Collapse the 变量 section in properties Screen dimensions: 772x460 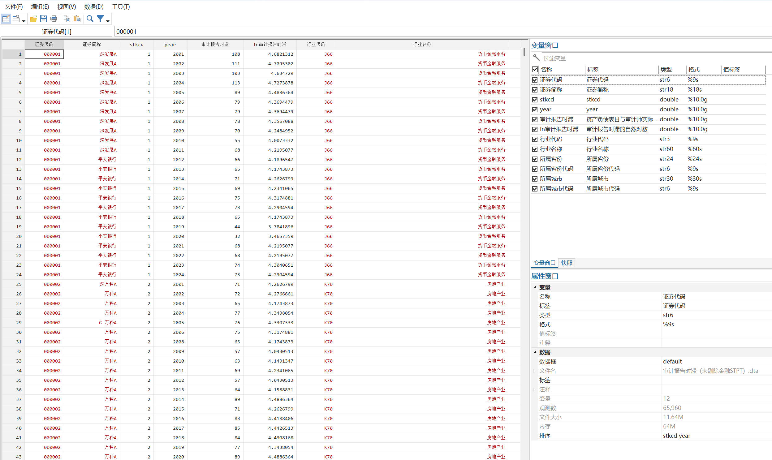pyautogui.click(x=535, y=287)
